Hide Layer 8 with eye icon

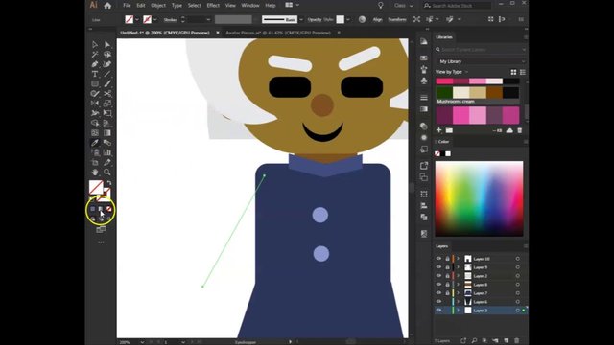pos(438,285)
